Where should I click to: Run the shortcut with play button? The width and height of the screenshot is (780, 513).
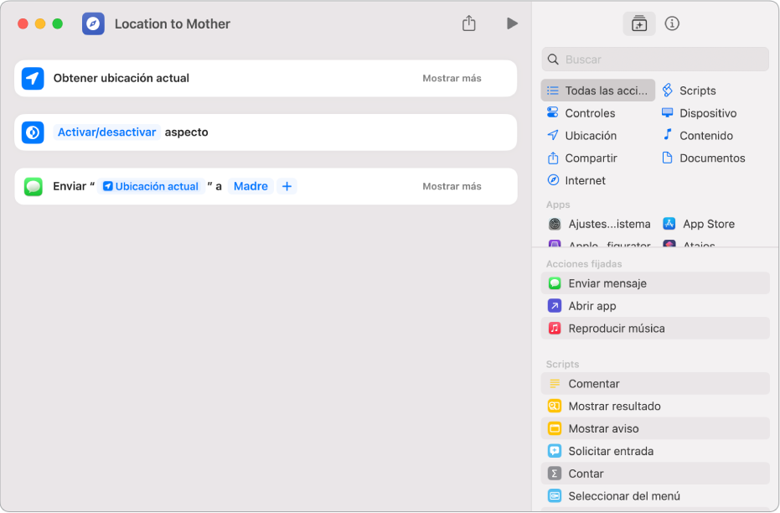512,23
